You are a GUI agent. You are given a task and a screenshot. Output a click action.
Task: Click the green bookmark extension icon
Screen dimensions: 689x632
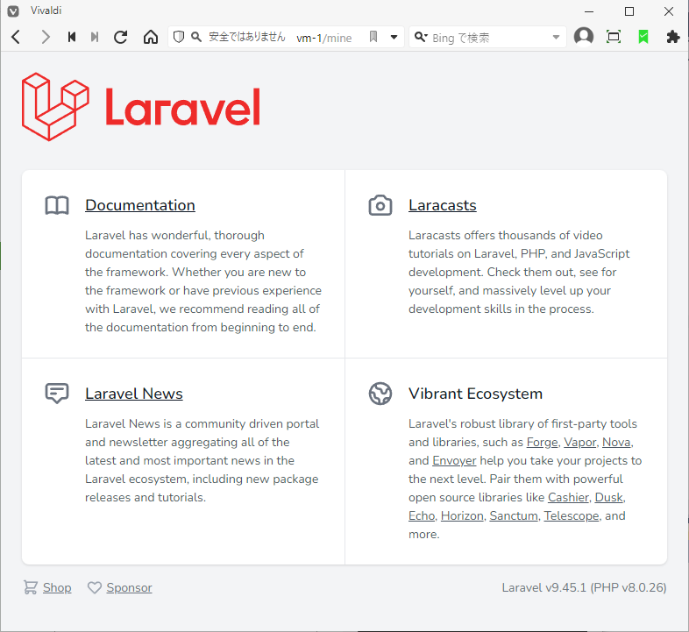(643, 37)
